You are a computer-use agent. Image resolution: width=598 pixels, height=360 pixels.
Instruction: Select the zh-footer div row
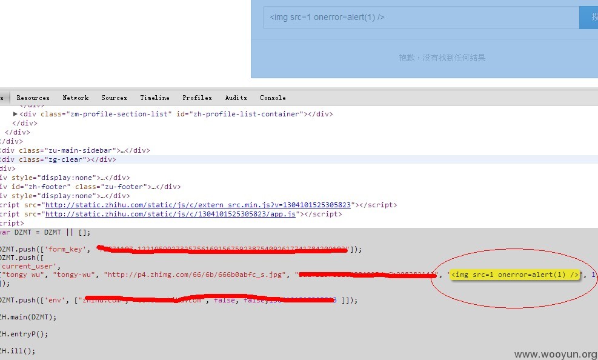coord(299,187)
